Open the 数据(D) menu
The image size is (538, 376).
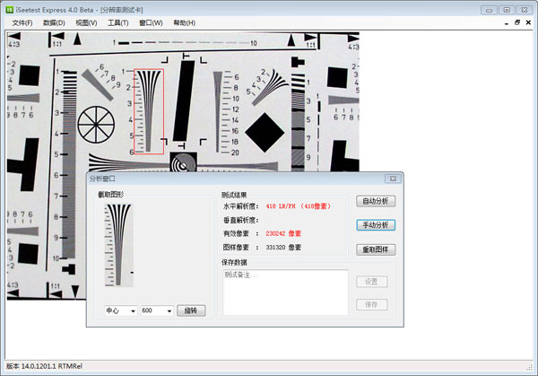coord(55,22)
